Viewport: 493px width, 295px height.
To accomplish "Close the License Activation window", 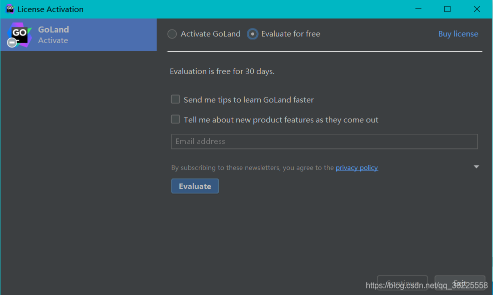I will 476,9.
